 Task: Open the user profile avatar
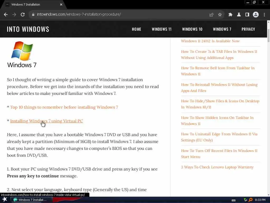(256, 15)
